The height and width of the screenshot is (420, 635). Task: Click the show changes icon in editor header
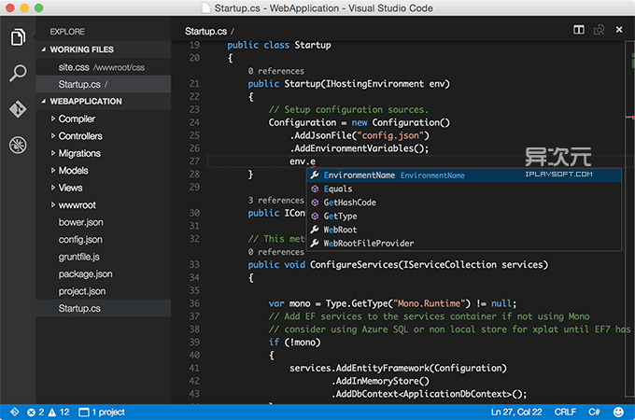[x=599, y=31]
